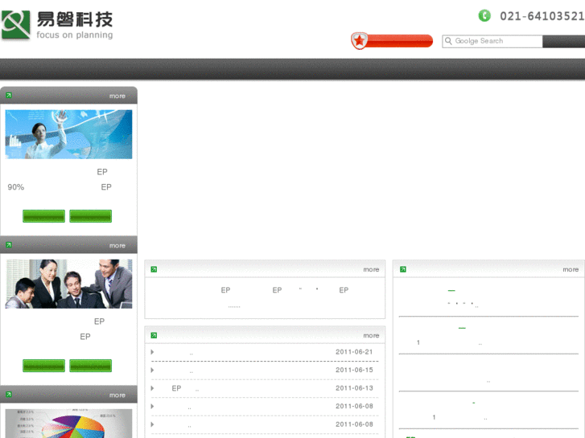Click green arrow icon in right column panel header
585x438 pixels.
pyautogui.click(x=403, y=269)
